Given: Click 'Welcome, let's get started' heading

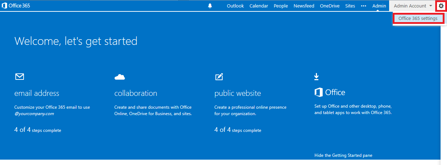Looking at the screenshot, I should click(76, 41).
